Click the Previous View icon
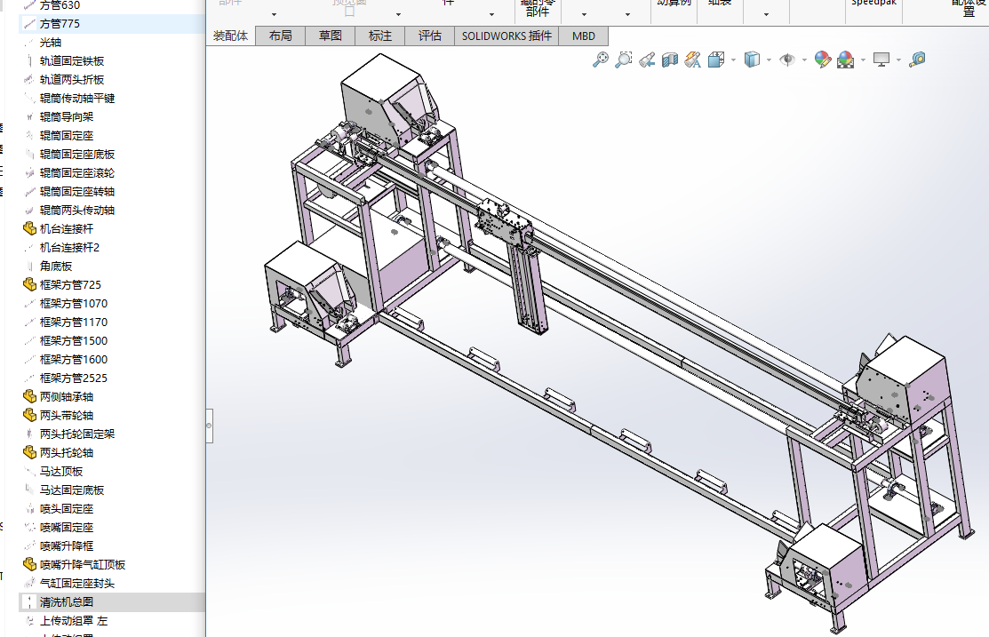This screenshot has width=989, height=637. click(647, 60)
